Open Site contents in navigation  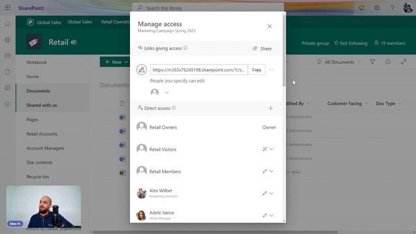tap(40, 162)
